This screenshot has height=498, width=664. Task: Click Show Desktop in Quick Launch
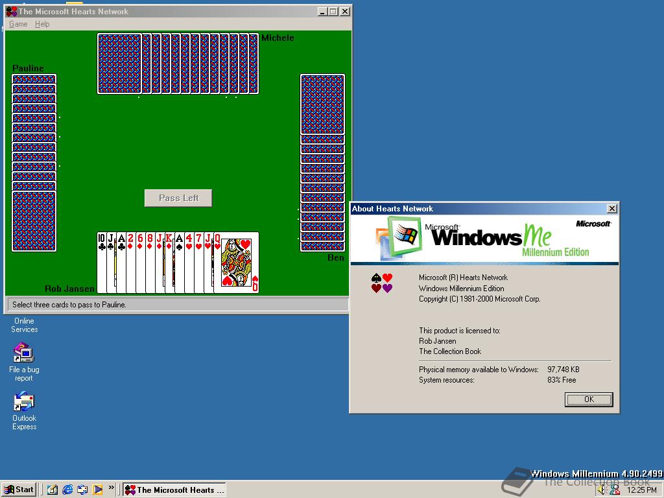pos(53,490)
